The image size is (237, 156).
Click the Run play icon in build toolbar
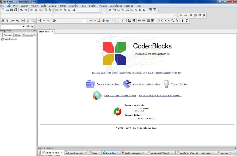(61, 10)
